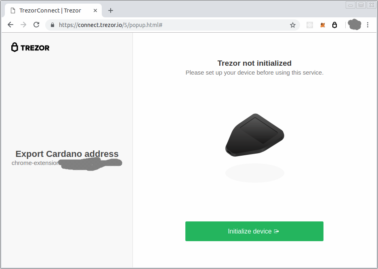
Task: Click the Export Cardano address heading
Action: coord(67,154)
